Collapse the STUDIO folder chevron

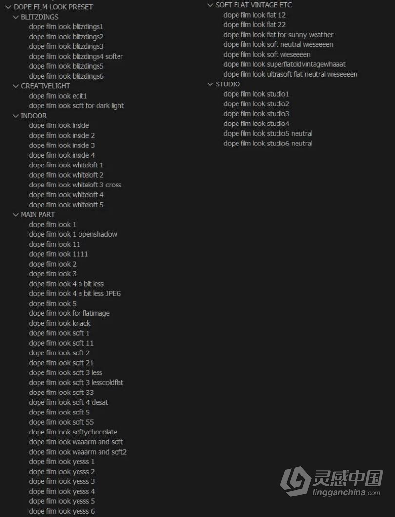210,84
